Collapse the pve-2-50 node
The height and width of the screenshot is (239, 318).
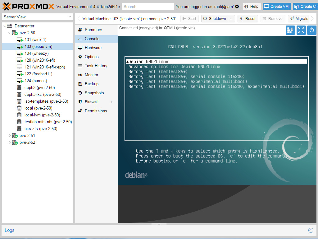coord(9,33)
